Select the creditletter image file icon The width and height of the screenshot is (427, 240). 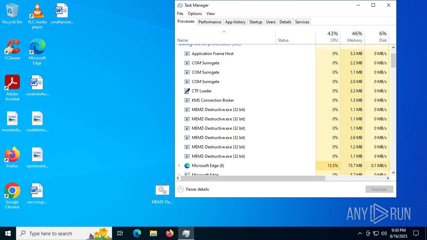tap(37, 122)
